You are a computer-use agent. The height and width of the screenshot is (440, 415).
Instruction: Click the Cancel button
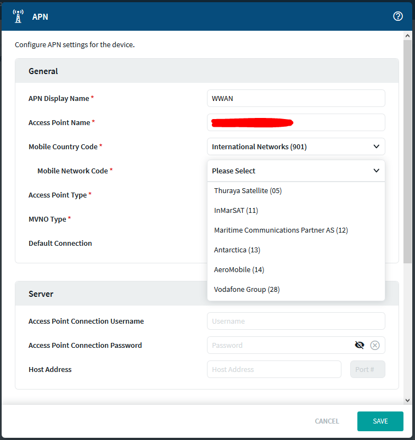point(327,421)
